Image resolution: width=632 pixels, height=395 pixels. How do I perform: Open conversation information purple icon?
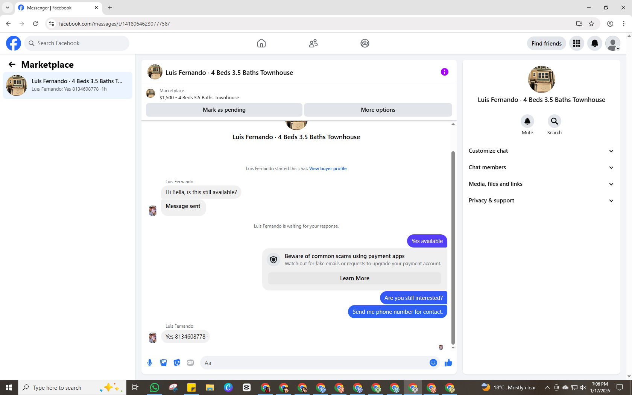point(445,72)
